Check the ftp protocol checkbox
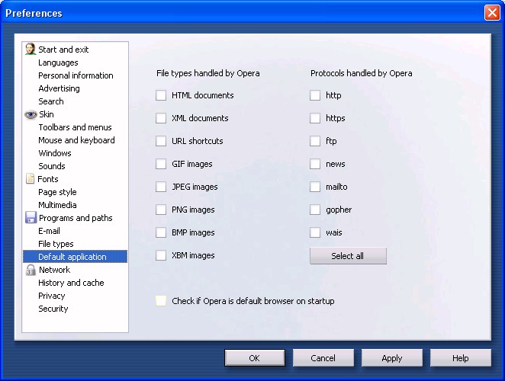The width and height of the screenshot is (505, 381). 315,141
